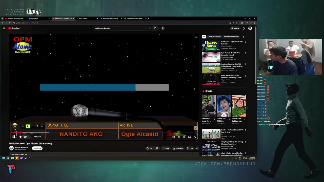
Task: Open options for 'Nandito Ako (Lyrics On Screen)'
Action: [245, 53]
